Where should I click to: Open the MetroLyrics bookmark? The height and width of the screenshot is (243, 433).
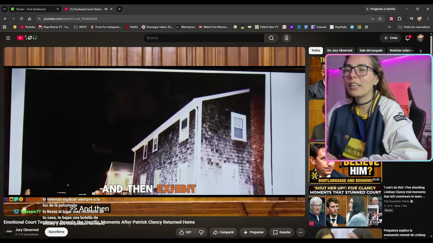tap(186, 27)
